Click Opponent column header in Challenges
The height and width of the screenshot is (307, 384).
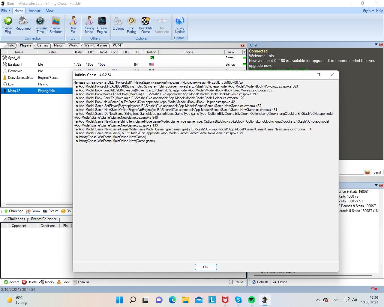click(x=19, y=226)
